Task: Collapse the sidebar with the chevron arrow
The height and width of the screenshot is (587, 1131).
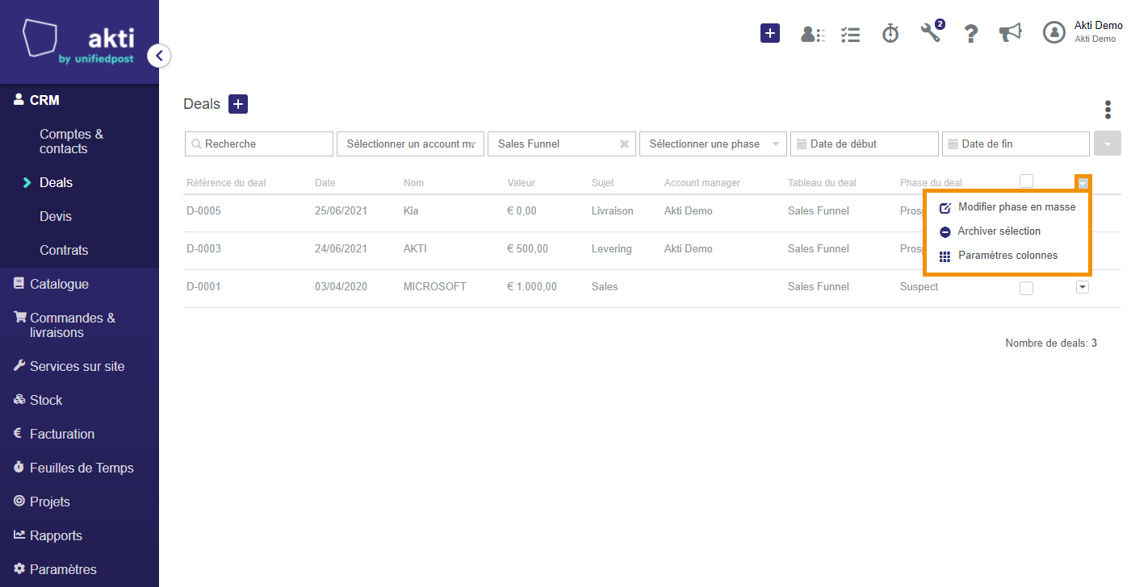Action: (159, 56)
